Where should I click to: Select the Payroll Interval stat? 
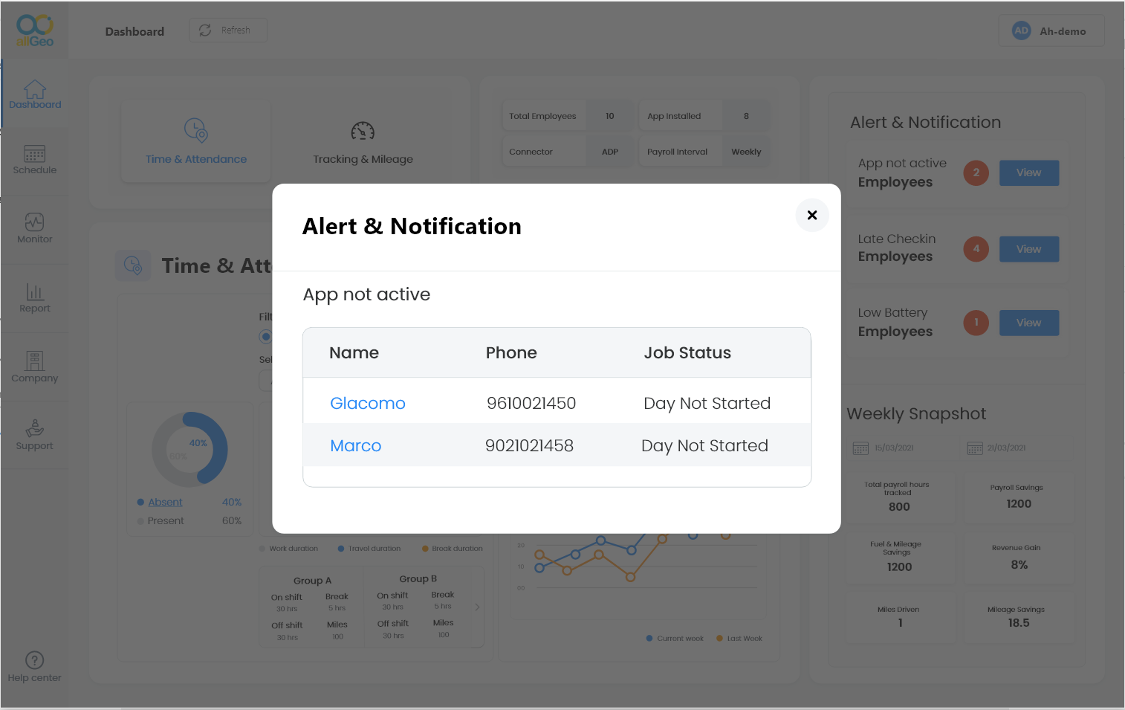(x=704, y=152)
